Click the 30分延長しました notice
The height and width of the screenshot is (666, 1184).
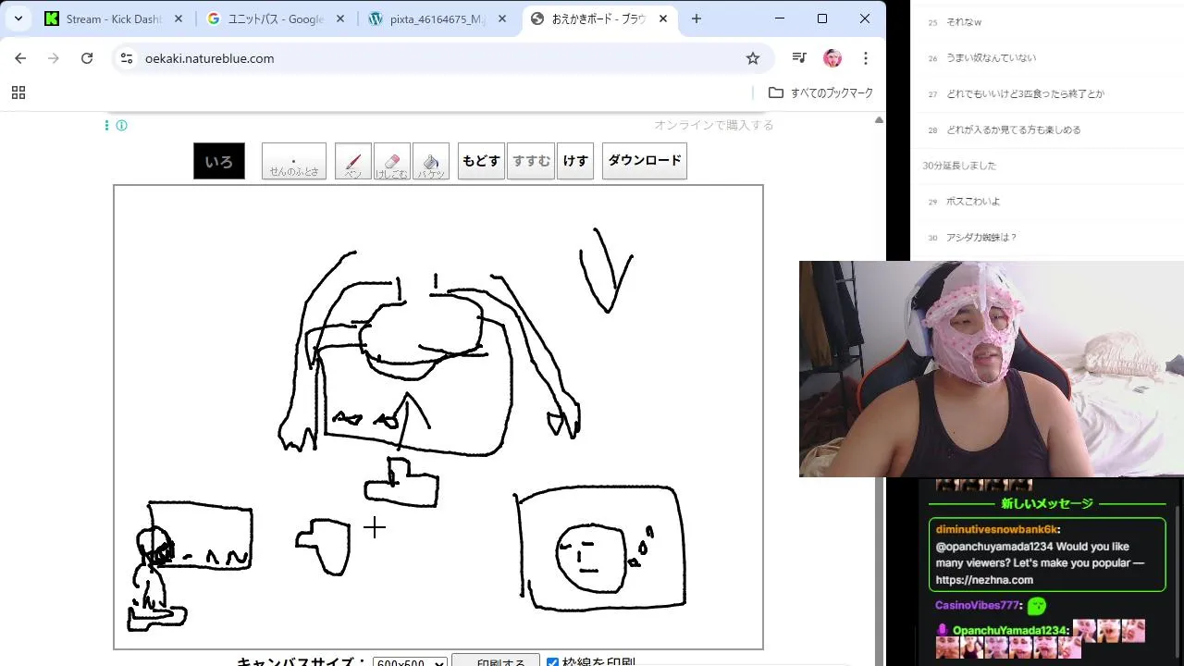[x=959, y=166]
